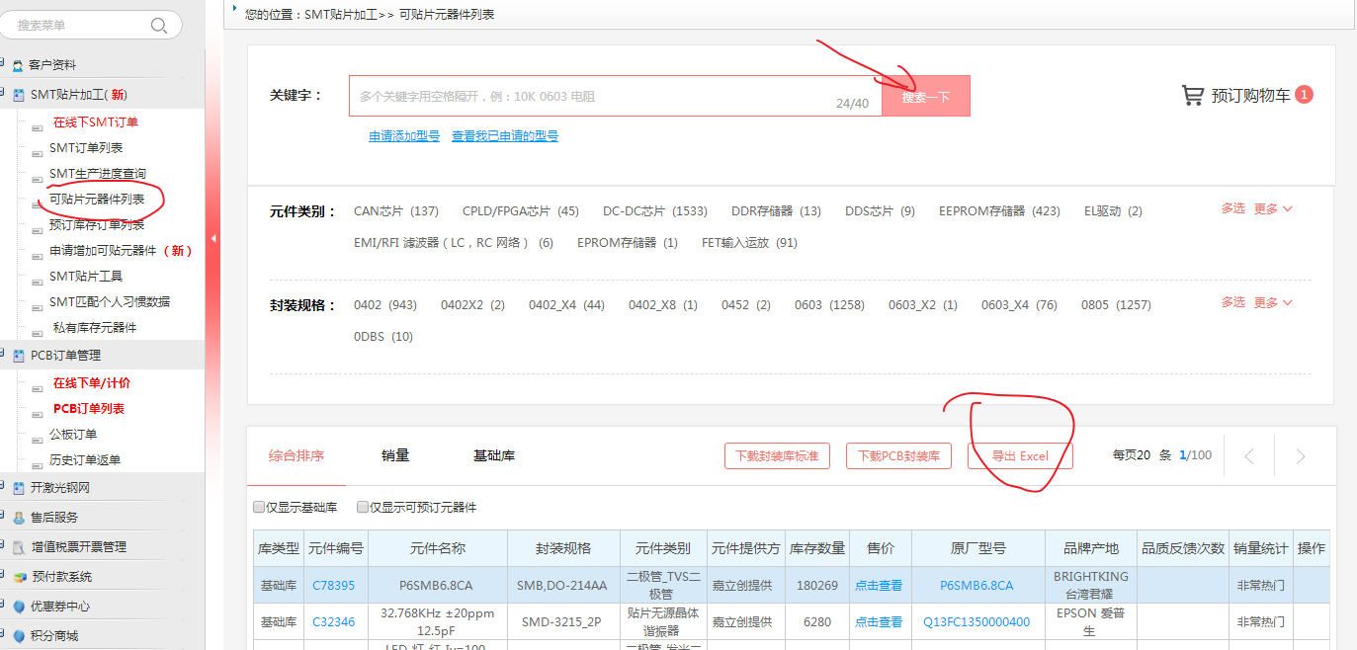The image size is (1357, 650).
Task: Open SMT订单列表 in the sidebar
Action: 86,148
